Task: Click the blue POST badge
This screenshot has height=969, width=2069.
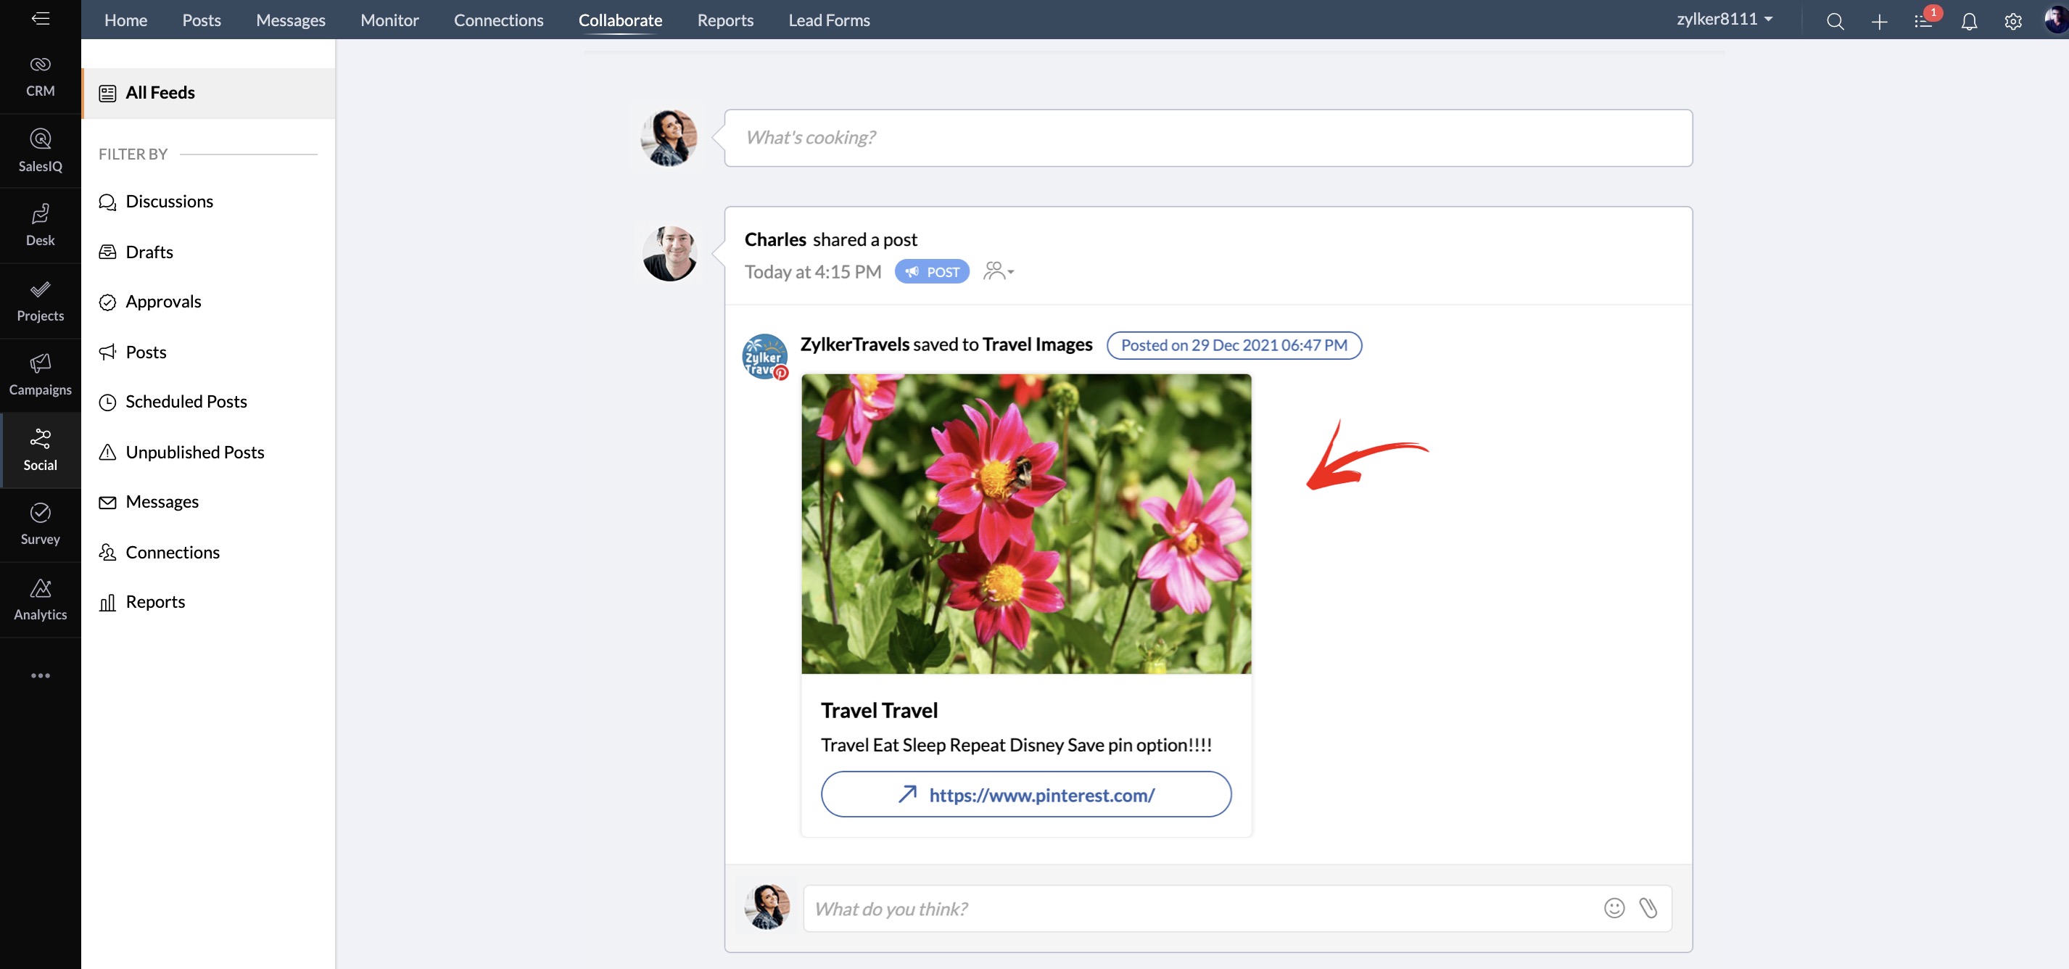Action: [x=932, y=271]
